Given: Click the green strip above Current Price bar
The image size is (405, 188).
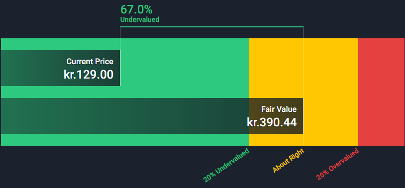Looking at the screenshot, I should [x=60, y=44].
